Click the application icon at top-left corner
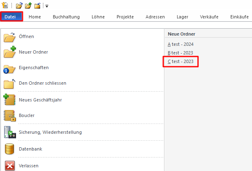Viewport: 252px width, 171px height. 5,6
